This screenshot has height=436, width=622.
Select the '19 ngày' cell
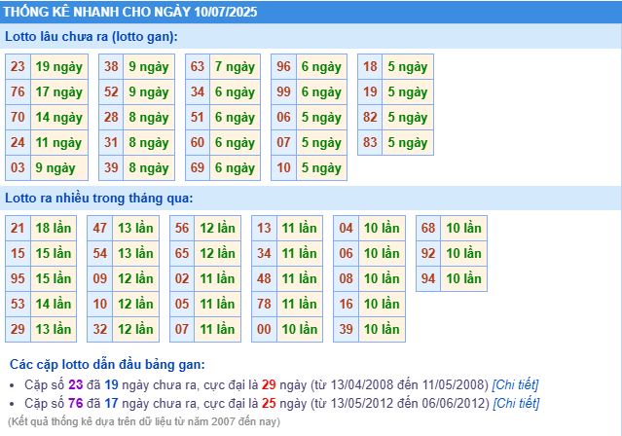coord(59,66)
